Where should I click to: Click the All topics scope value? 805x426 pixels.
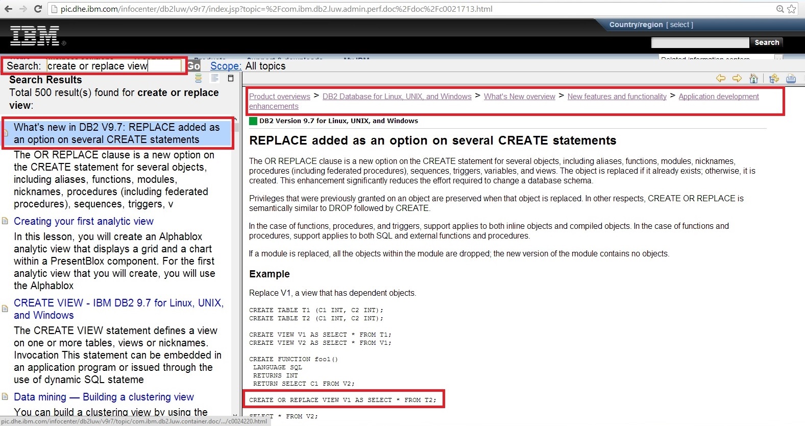coord(265,66)
